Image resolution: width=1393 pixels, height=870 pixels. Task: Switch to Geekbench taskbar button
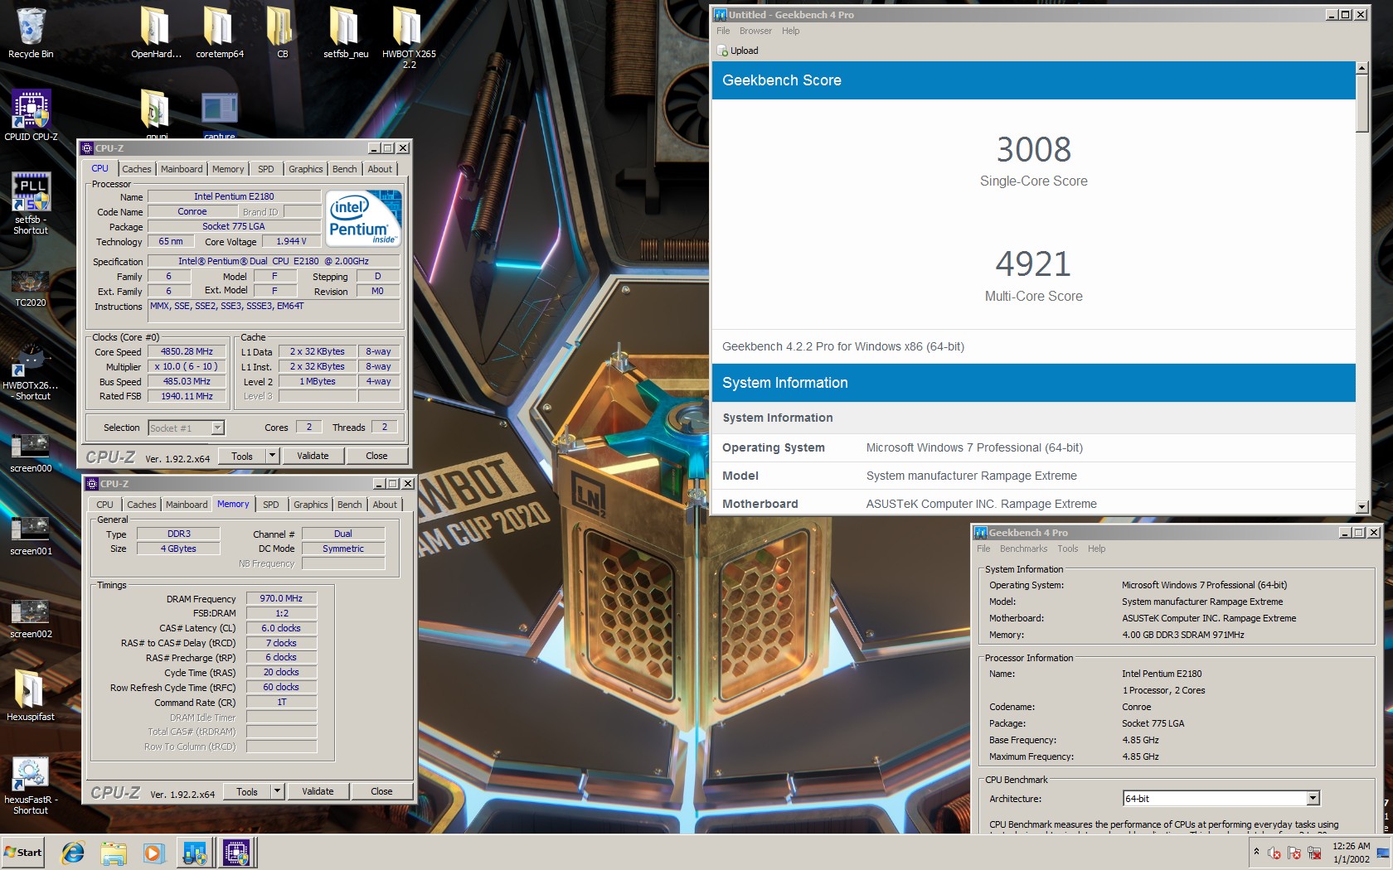pyautogui.click(x=195, y=853)
